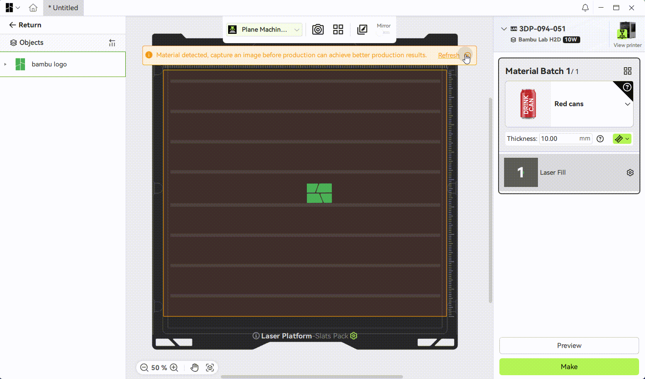This screenshot has width=645, height=379.
Task: Click the Thickness input field
Action: [559, 139]
